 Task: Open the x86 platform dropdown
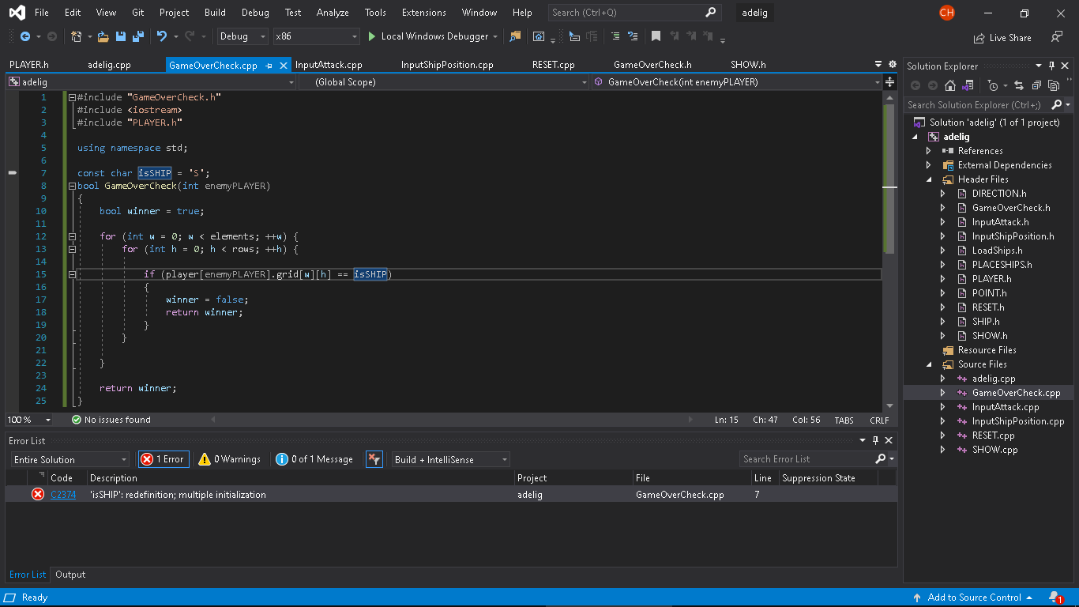point(316,36)
